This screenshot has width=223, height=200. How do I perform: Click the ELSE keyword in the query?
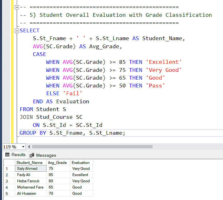pos(53,94)
